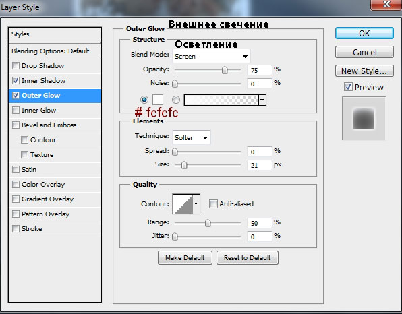Open the Contour picker dropdown arrow

[x=196, y=204]
